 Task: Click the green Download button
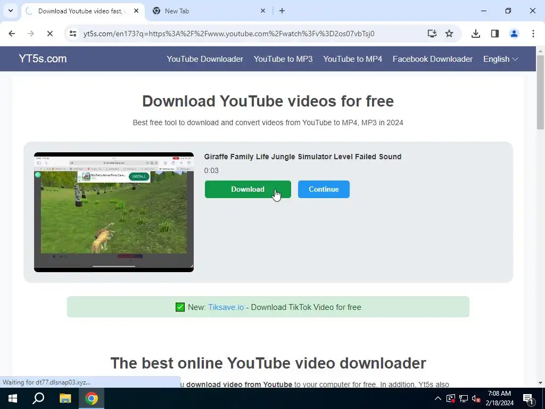tap(248, 189)
